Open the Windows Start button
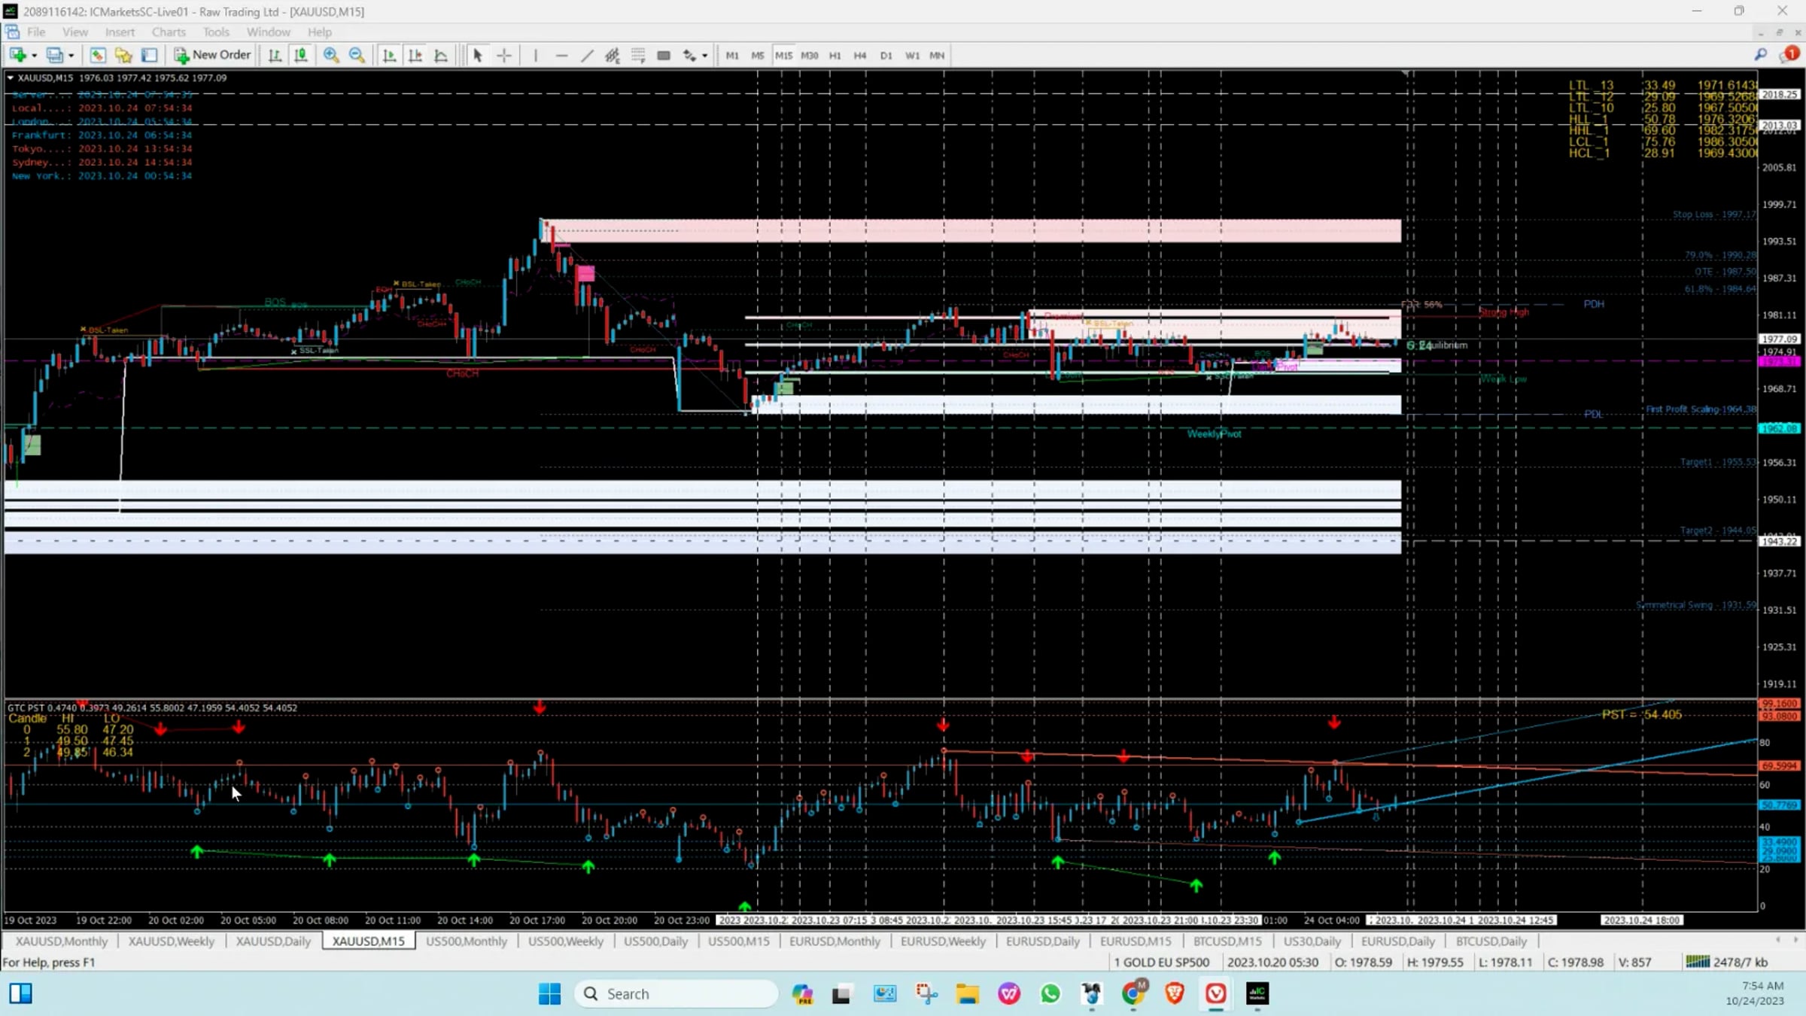The width and height of the screenshot is (1806, 1016). [x=549, y=993]
